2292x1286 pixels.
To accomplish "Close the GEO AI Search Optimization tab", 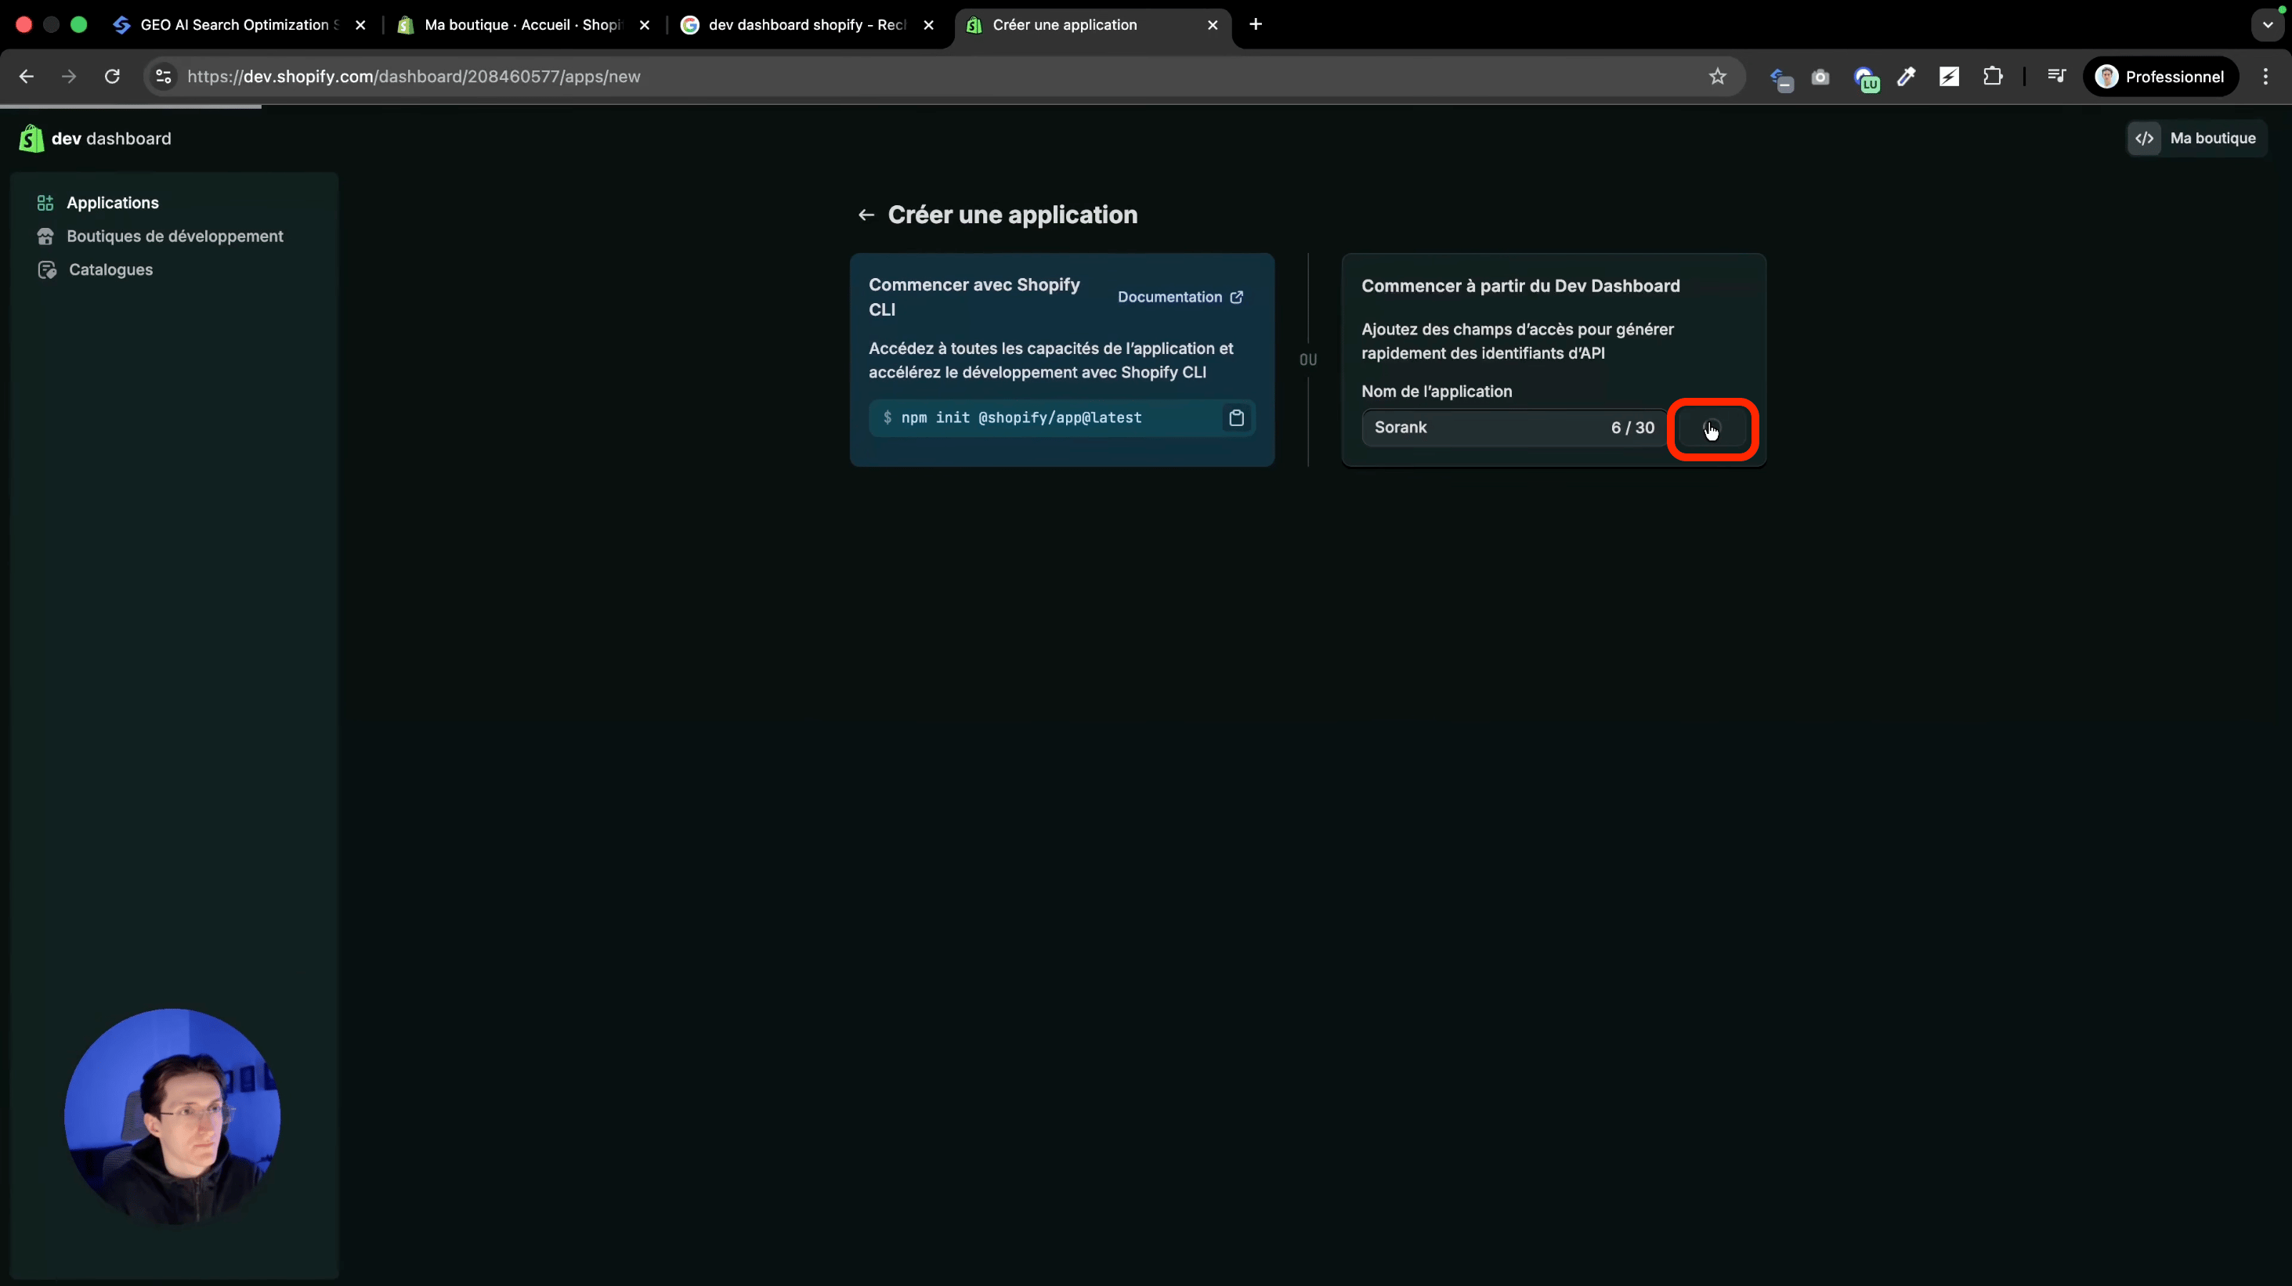I will coord(360,25).
